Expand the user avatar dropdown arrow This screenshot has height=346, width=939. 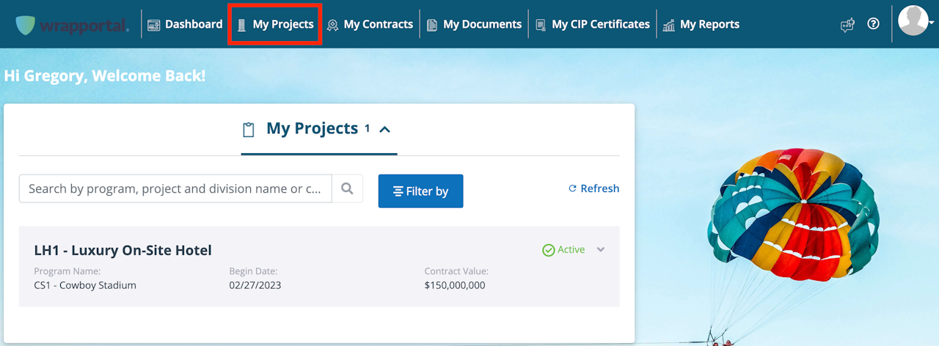(932, 23)
